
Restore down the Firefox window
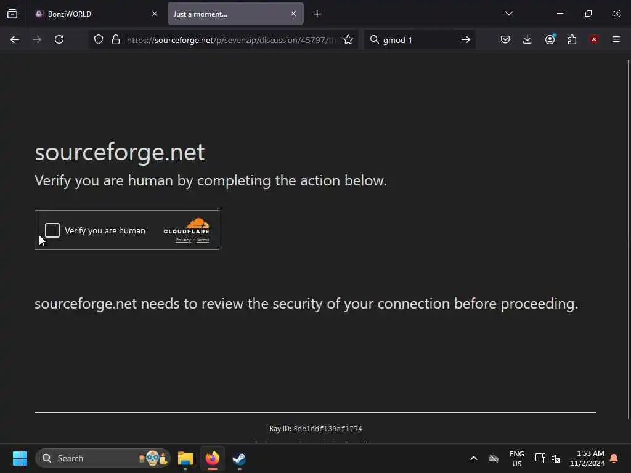[588, 14]
